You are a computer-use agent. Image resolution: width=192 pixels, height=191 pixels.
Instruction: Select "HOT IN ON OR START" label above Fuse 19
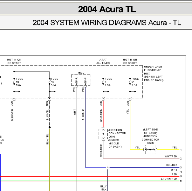click(x=14, y=61)
